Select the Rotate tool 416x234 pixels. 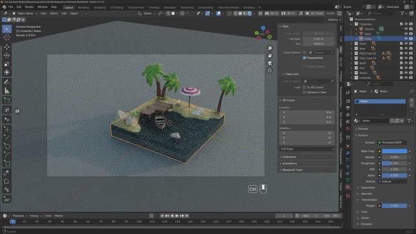coord(7,55)
